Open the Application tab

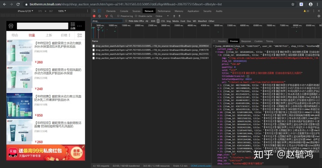point(193,11)
